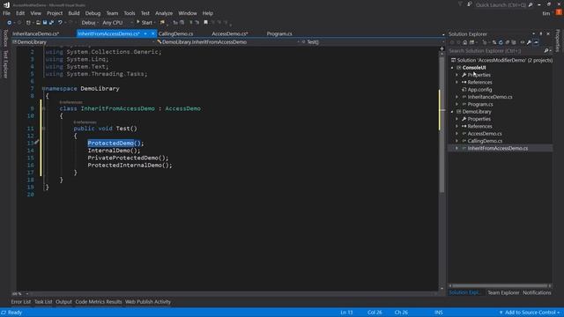Click the editor vertical scrollbar thumb

tap(442, 124)
